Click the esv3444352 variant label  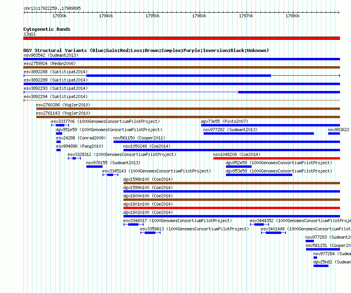click(x=301, y=221)
